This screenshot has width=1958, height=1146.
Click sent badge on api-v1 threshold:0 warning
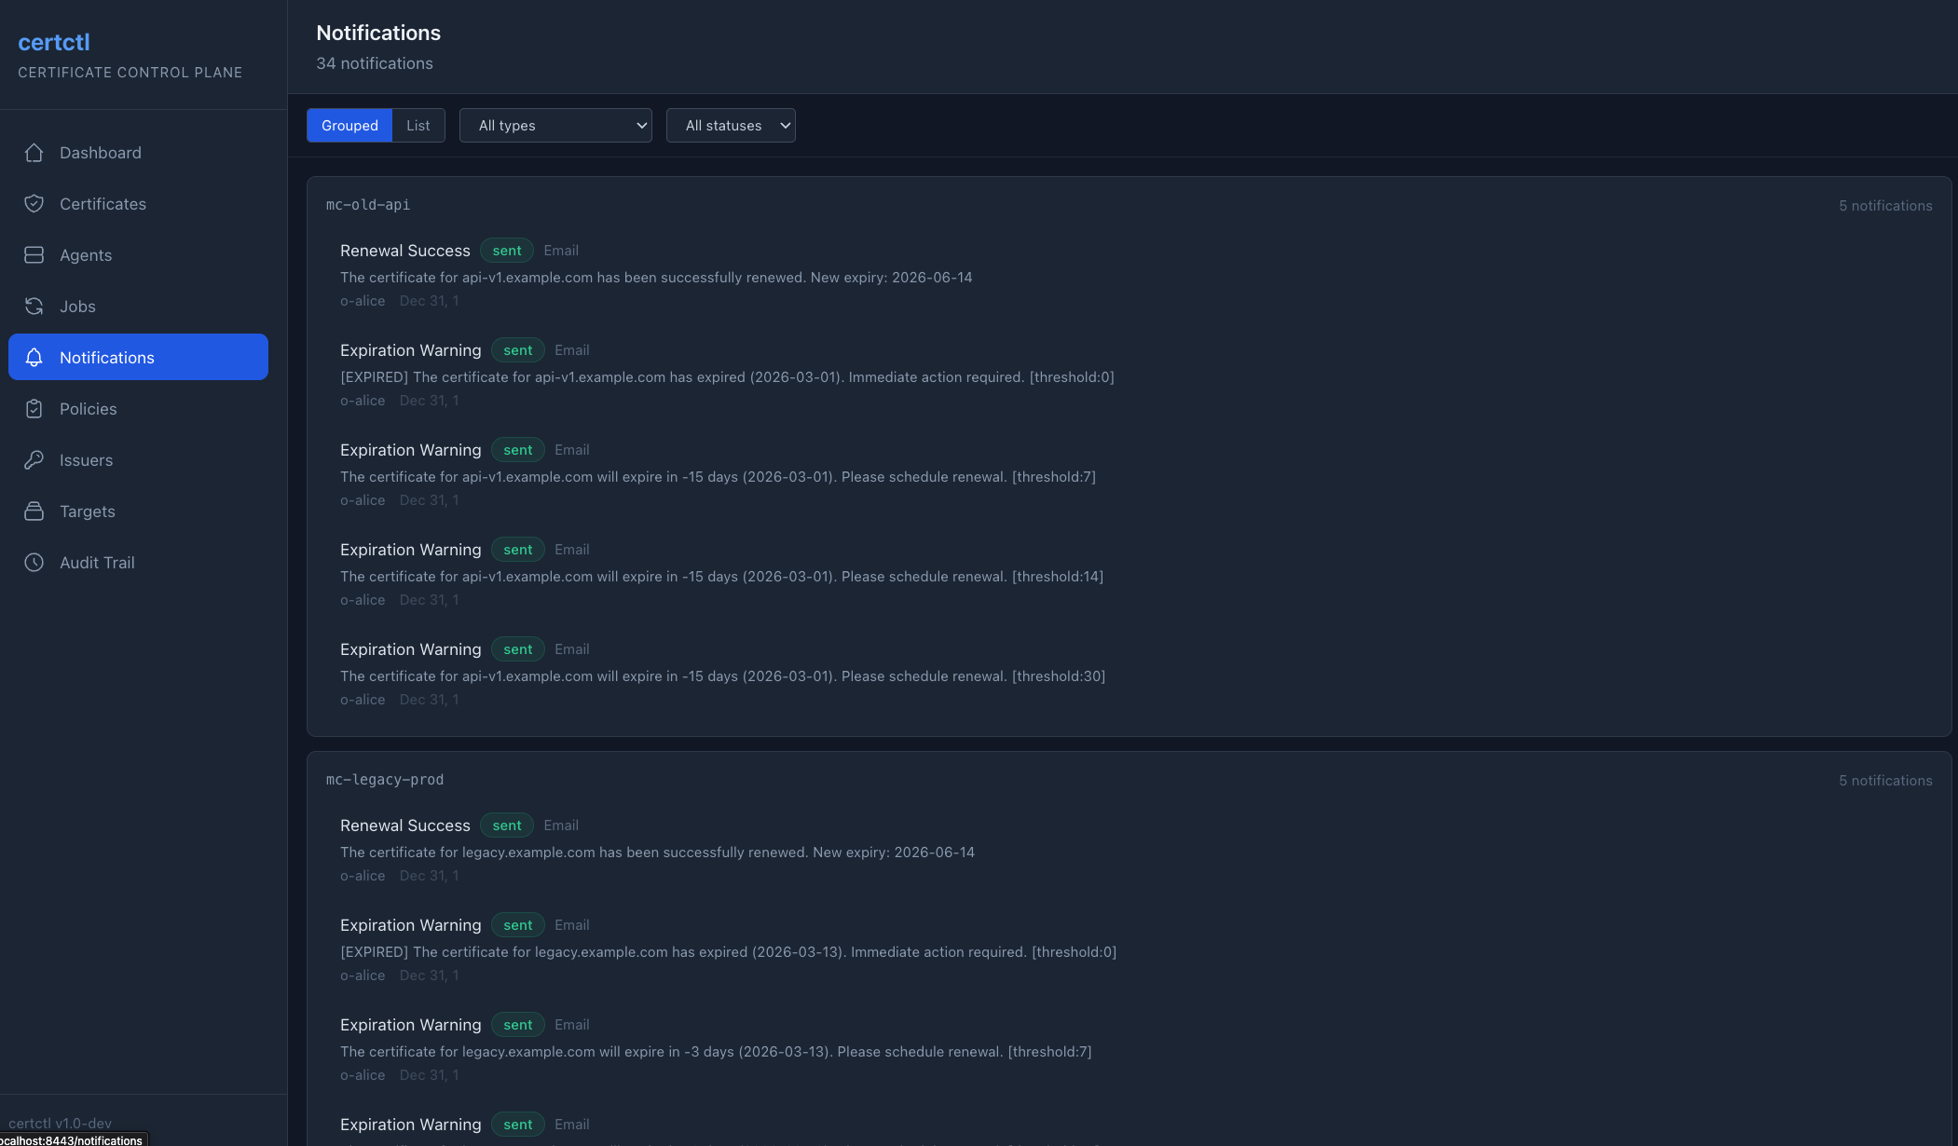pos(518,350)
